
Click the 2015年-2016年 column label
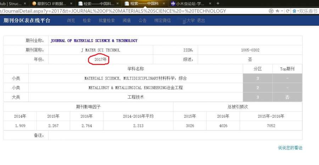tap(271, 116)
